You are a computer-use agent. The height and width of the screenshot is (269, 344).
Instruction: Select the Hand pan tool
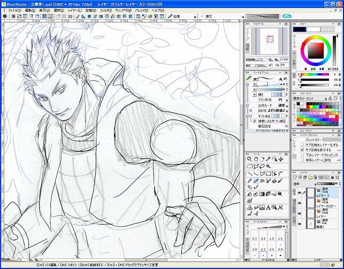(257, 159)
